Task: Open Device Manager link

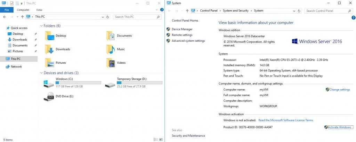Action: (x=182, y=29)
